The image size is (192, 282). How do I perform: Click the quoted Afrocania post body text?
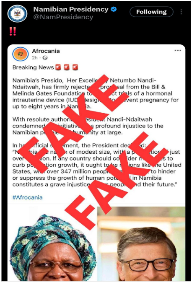[97, 132]
